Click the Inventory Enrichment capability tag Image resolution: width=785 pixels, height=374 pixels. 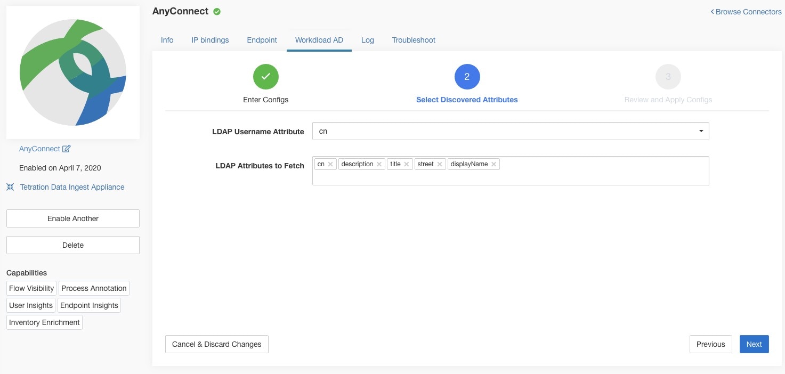click(x=44, y=322)
